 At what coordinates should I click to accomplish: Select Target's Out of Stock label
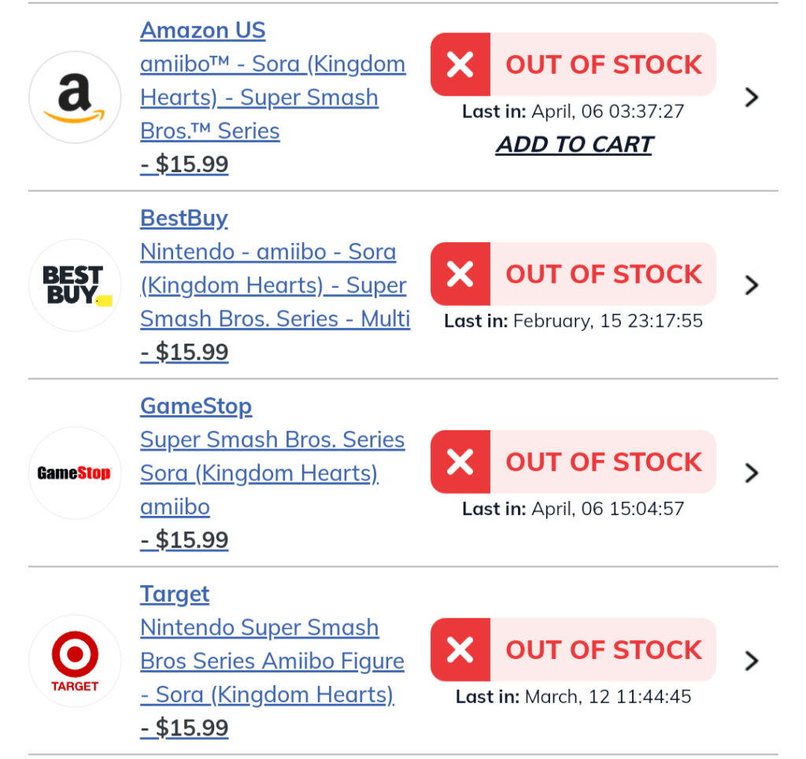tap(603, 650)
